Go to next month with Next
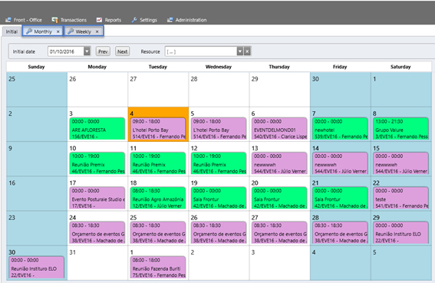435x283 pixels. tap(122, 51)
